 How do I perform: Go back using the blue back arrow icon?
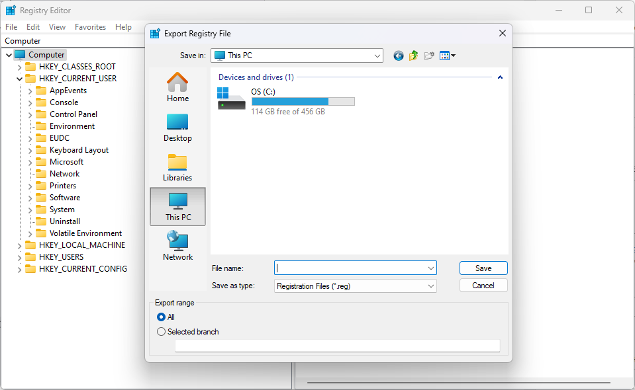pos(398,56)
